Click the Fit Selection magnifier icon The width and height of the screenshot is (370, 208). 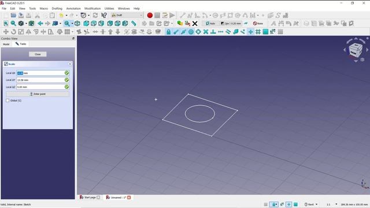coord(13,23)
